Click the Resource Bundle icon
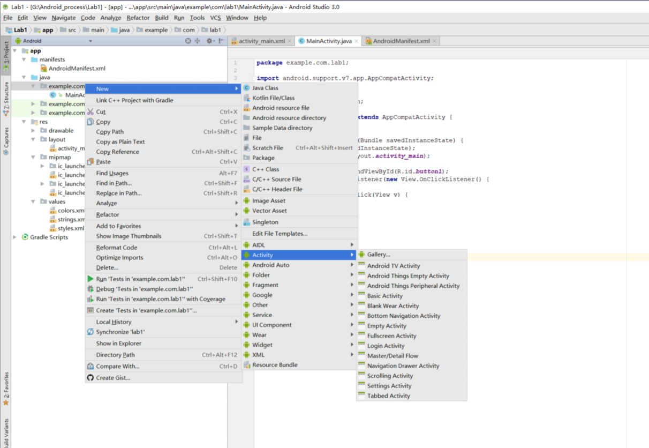The image size is (649, 448). [x=247, y=365]
